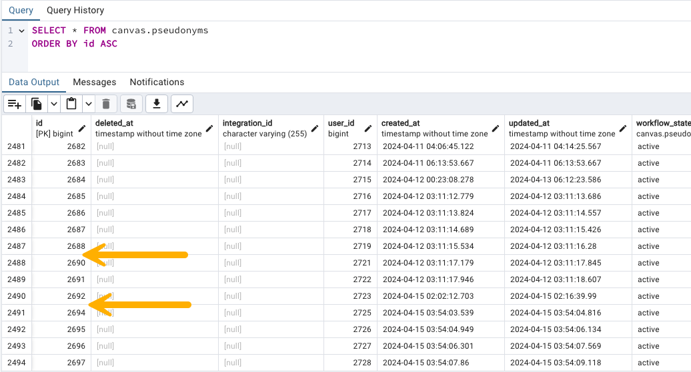691x372 pixels.
Task: Click created_at cell 2024-04-11 04:06:45.122
Action: (x=441, y=146)
